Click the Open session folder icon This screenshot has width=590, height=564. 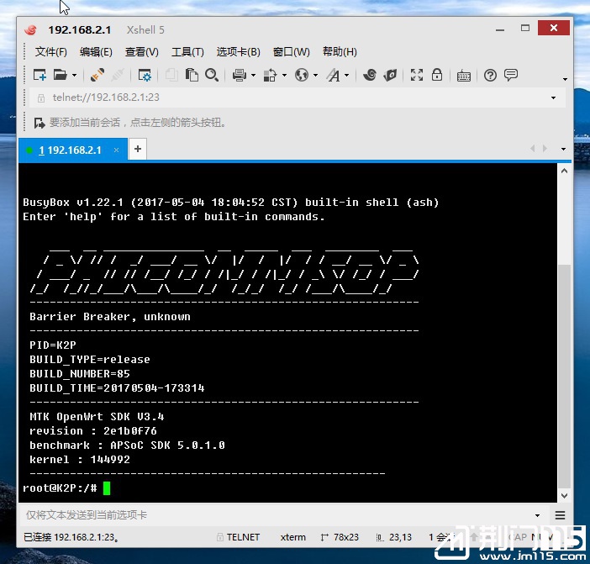click(x=61, y=75)
